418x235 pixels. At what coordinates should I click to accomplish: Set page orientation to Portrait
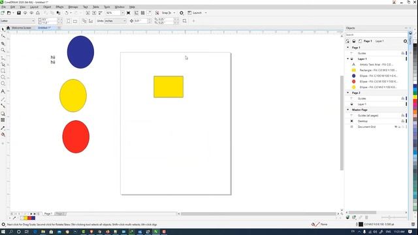(69, 21)
